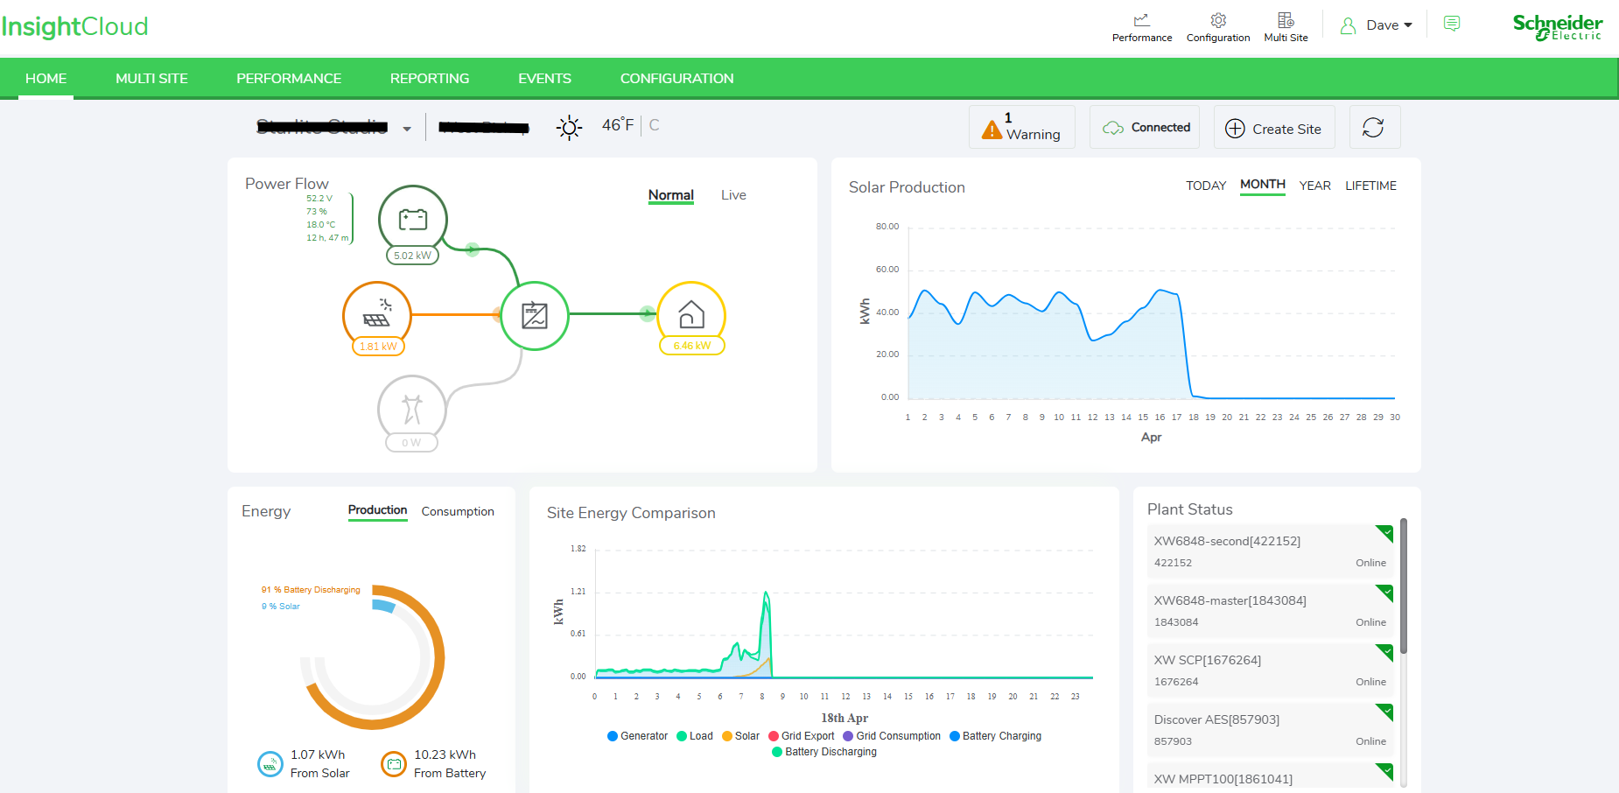
Task: Select the solar panel node icon
Action: coord(377,314)
